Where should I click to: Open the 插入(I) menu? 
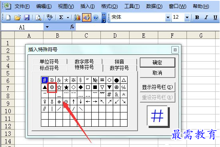pos(87,6)
